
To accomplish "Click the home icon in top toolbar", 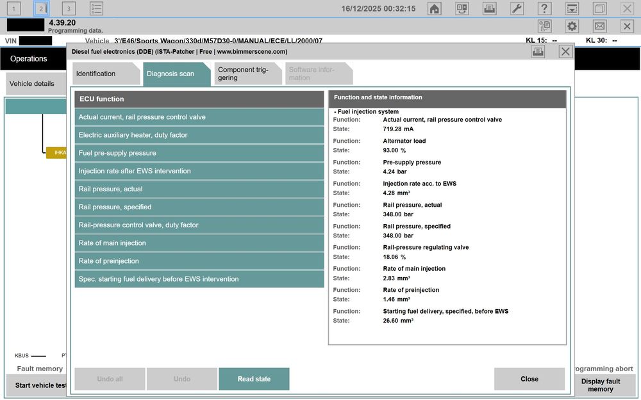I will [x=435, y=8].
